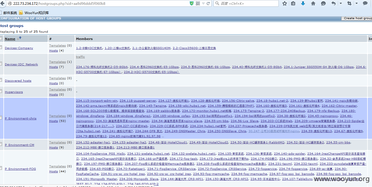Expand dropdown next to the crop icon
Image resolution: width=372 pixels, height=187 pixels.
tap(356, 3)
